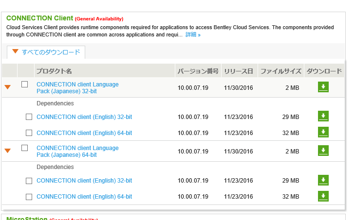Click the ファイルサイズ column header

click(281, 71)
